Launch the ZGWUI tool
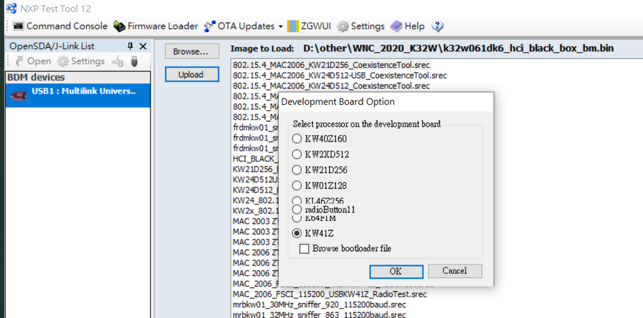Image resolution: width=643 pixels, height=318 pixels. [x=309, y=26]
